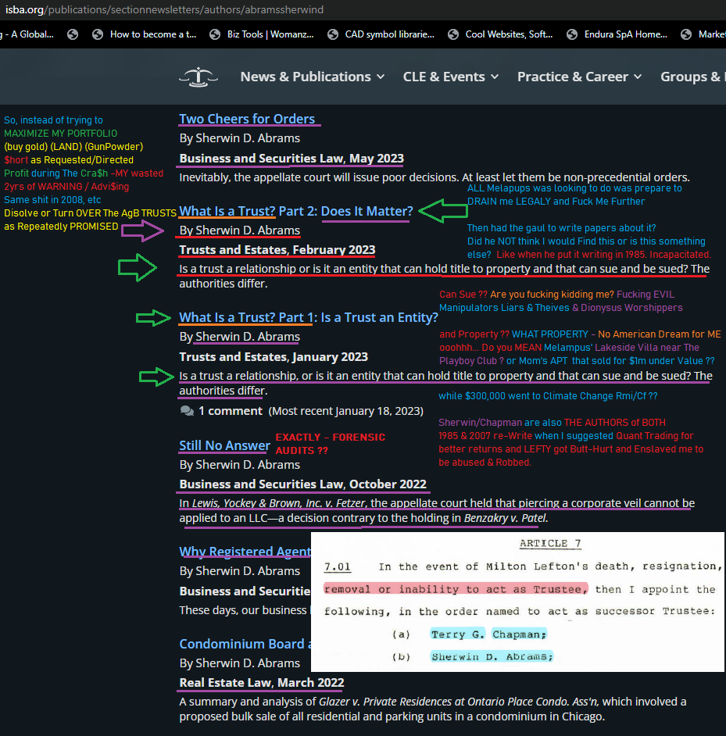Open the unlabeled globe bookmark before "How to become"
This screenshot has height=736, width=726.
point(73,34)
